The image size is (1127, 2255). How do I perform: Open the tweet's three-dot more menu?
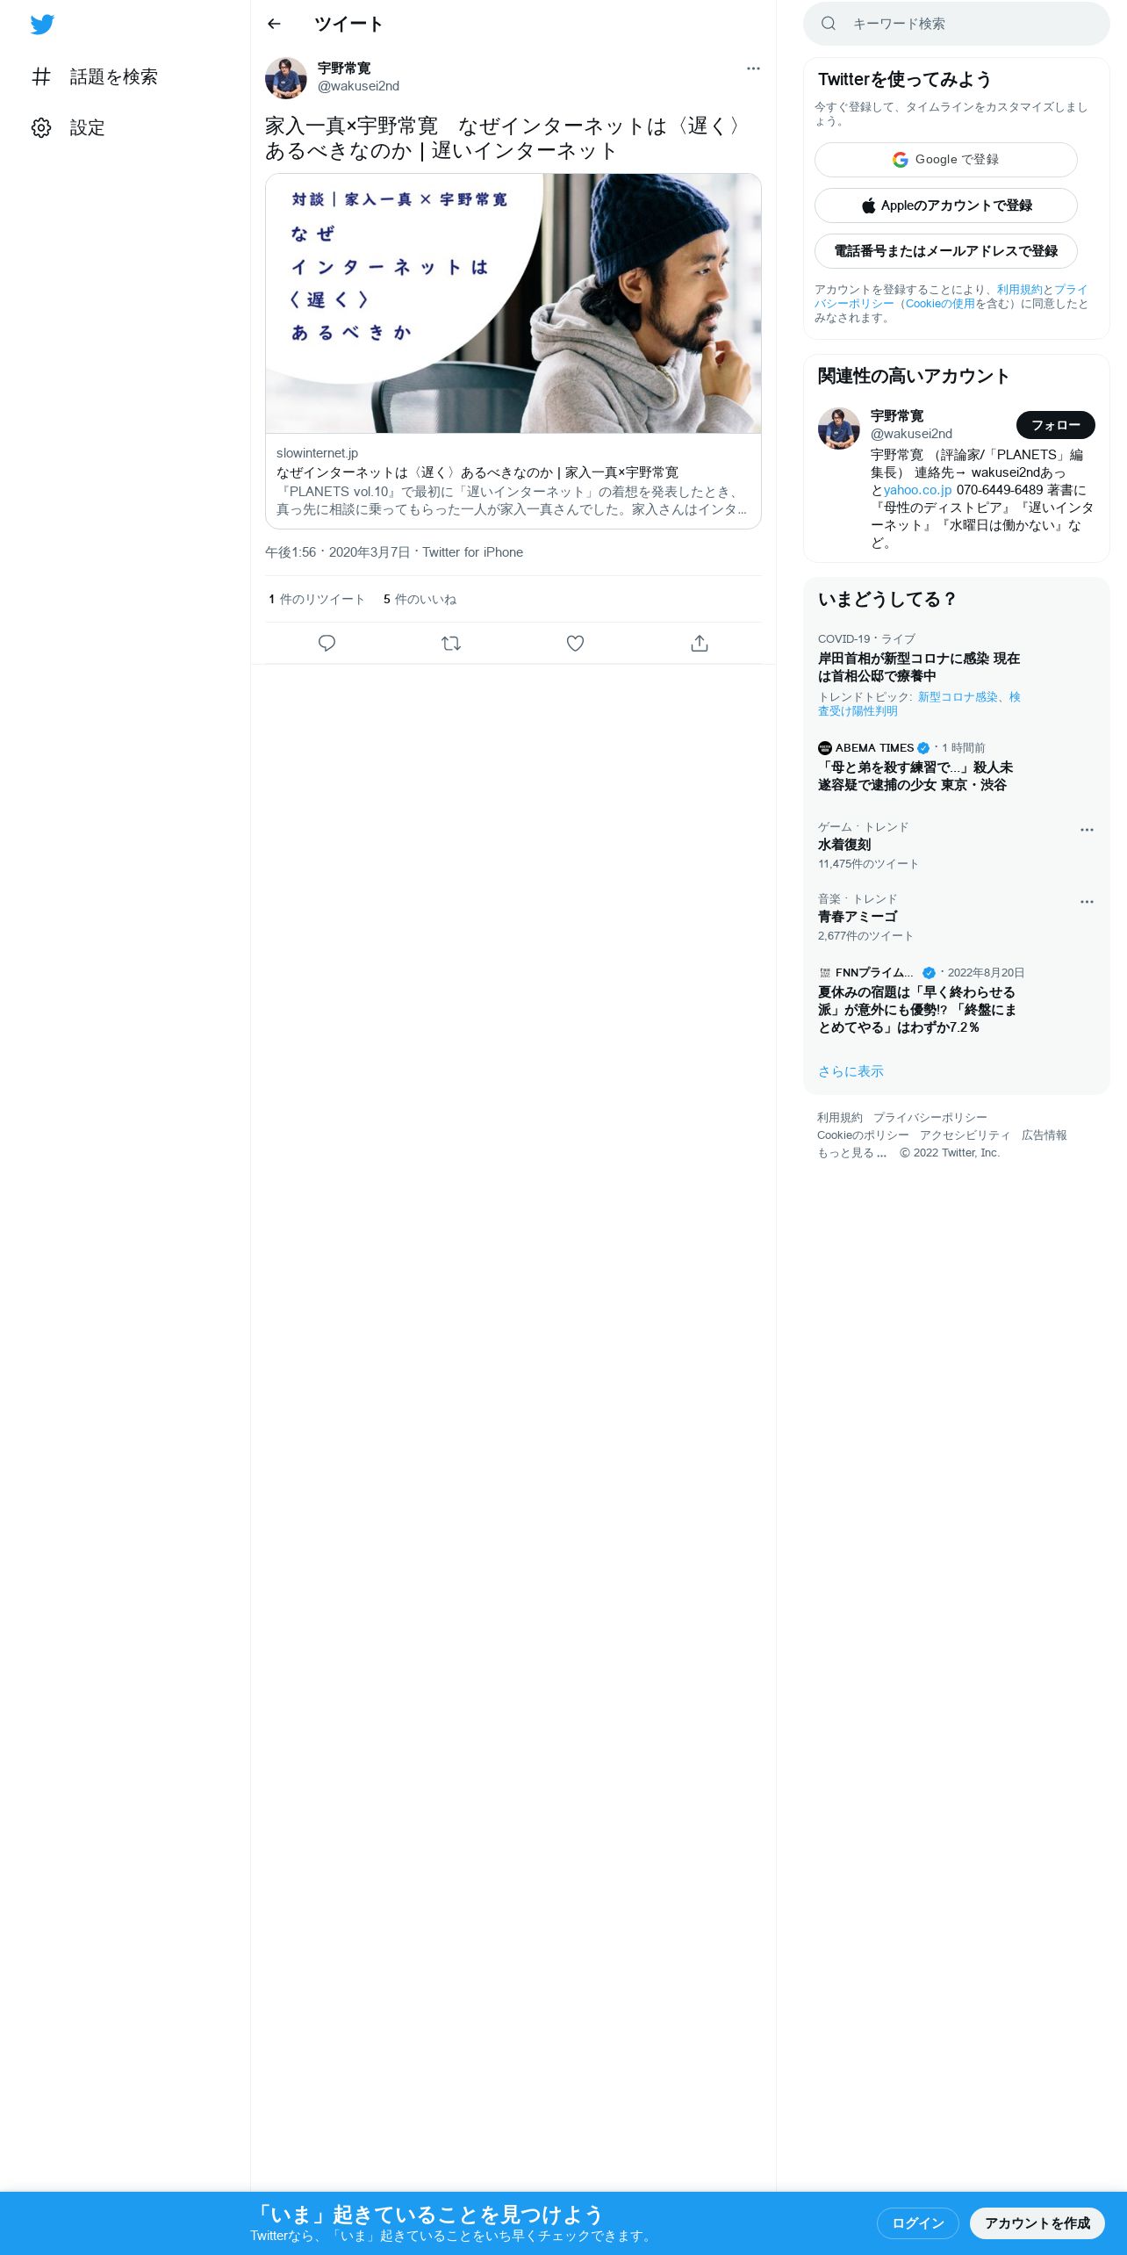(x=753, y=68)
